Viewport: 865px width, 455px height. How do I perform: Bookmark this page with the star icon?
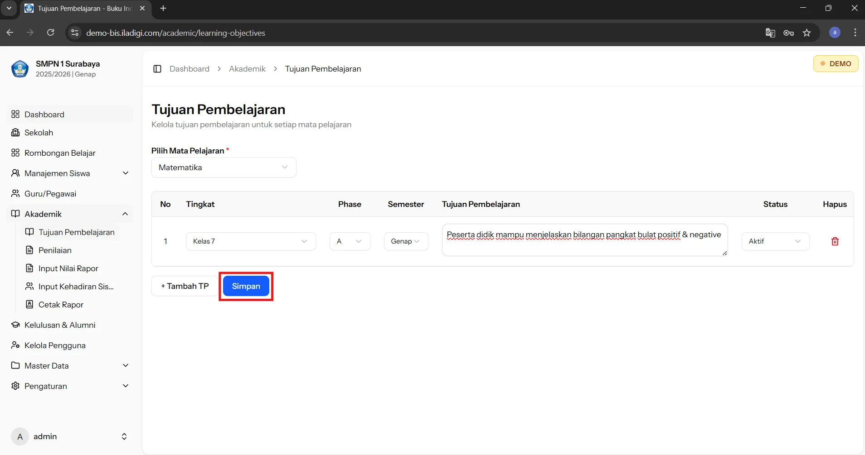pos(807,33)
